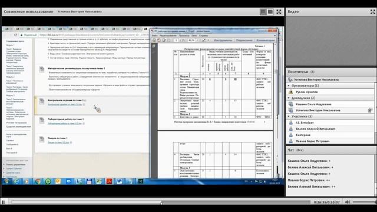The height and width of the screenshot is (212, 377).
Task: Open link Контрольное задание по теме 1
Action: tap(65, 105)
